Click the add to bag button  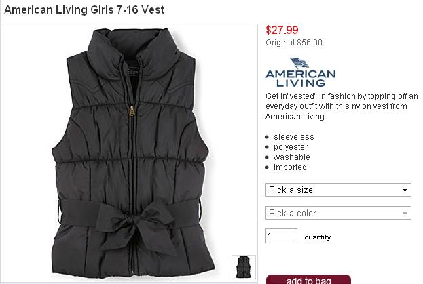308,279
